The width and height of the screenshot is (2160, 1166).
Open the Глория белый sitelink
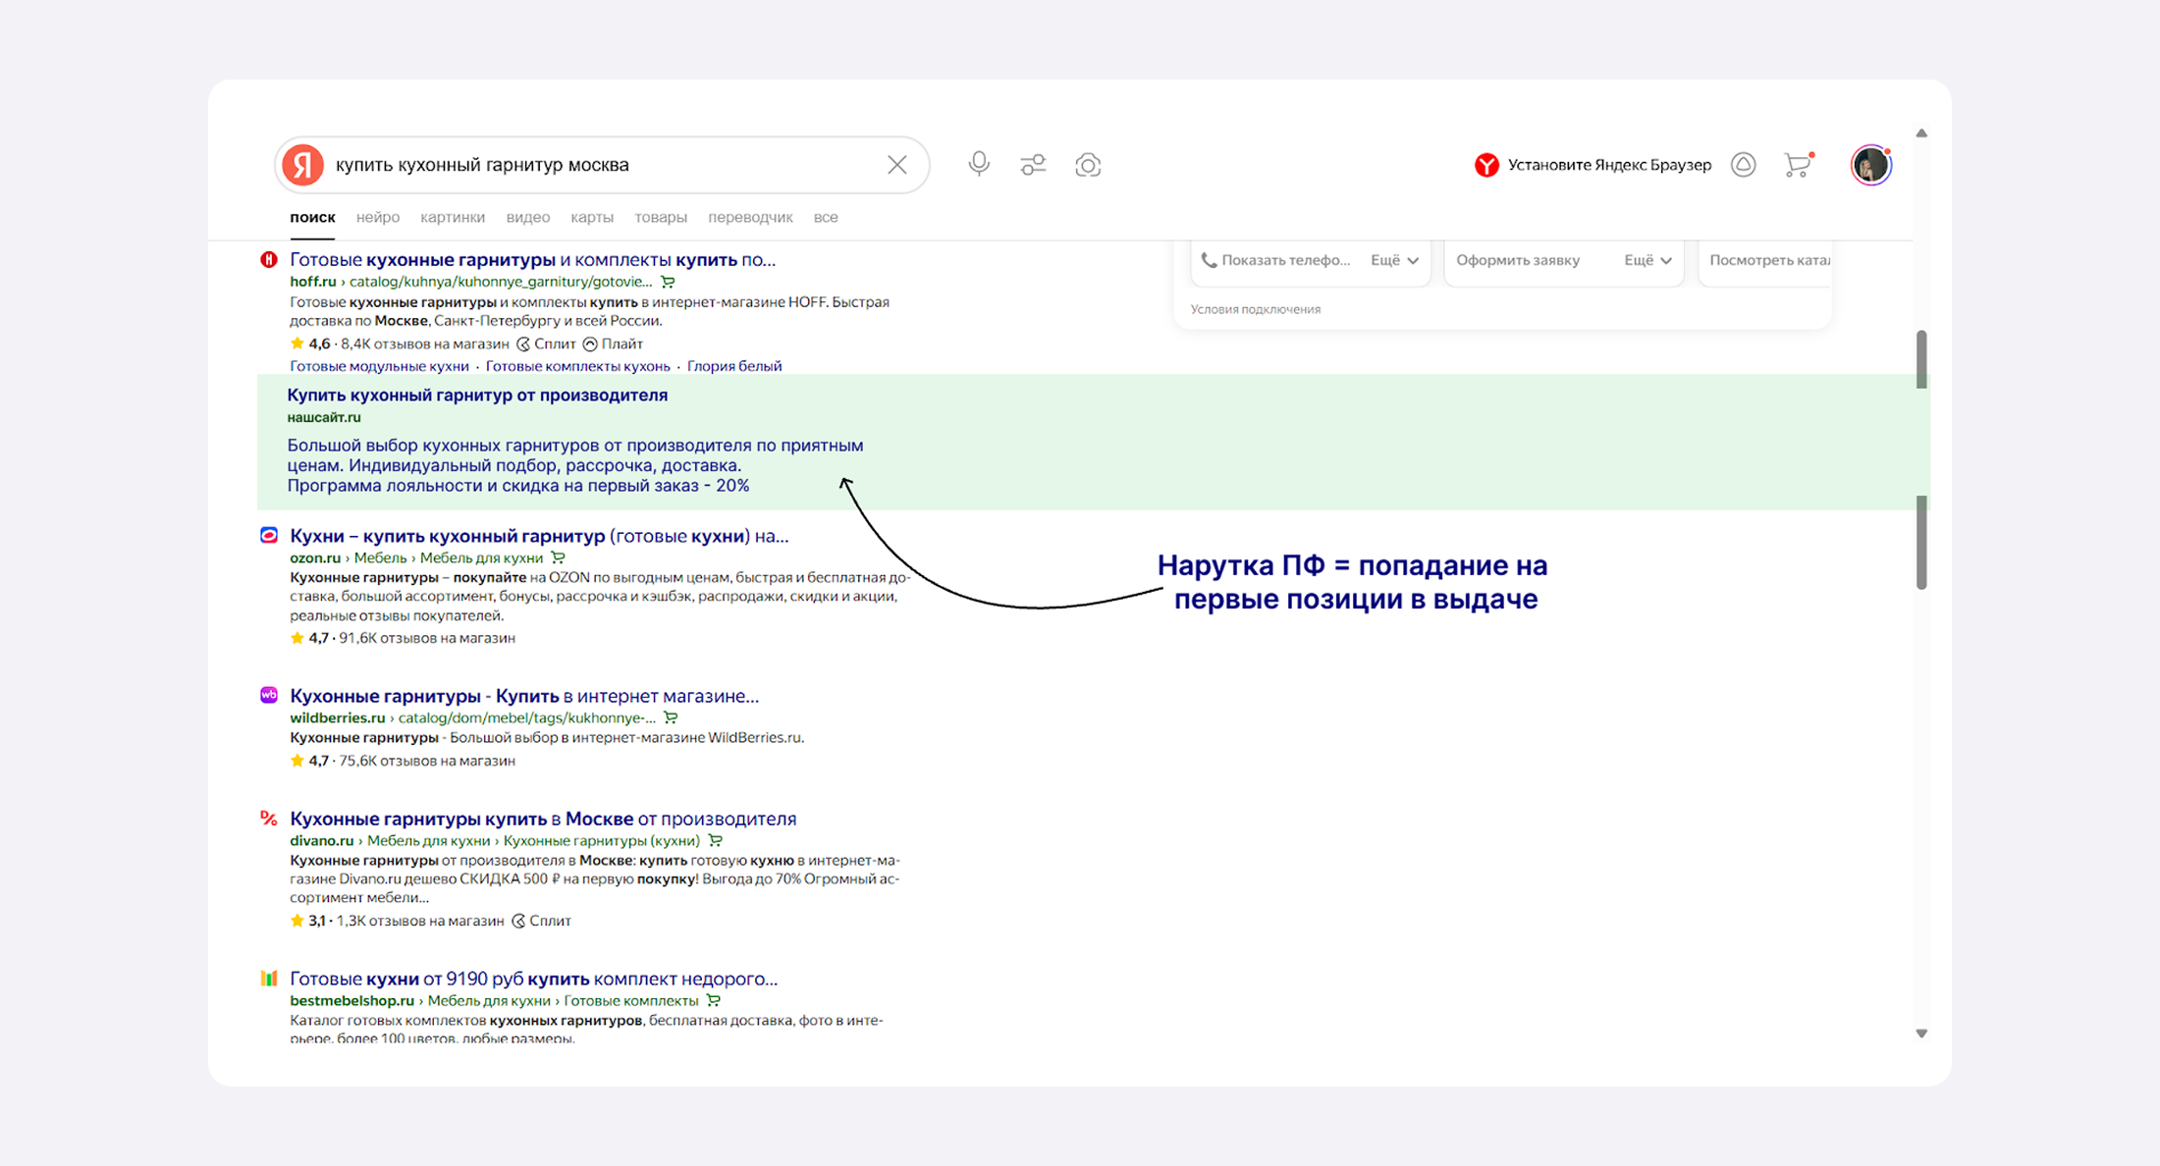(x=734, y=366)
